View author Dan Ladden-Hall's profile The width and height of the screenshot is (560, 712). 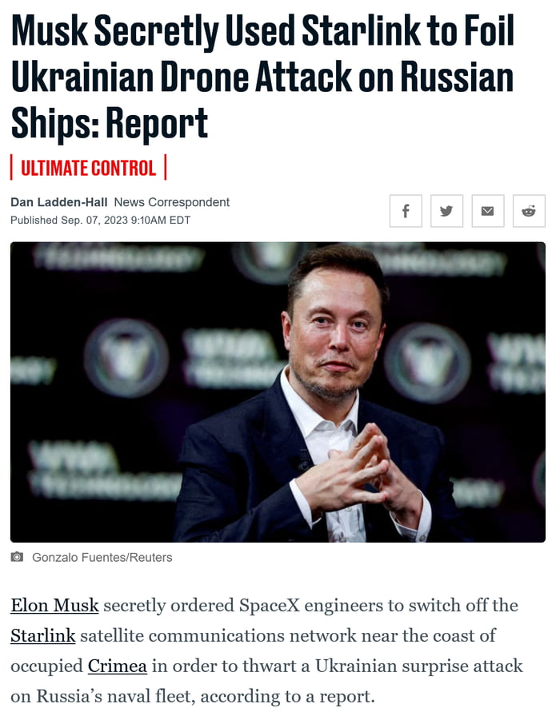[x=59, y=202]
